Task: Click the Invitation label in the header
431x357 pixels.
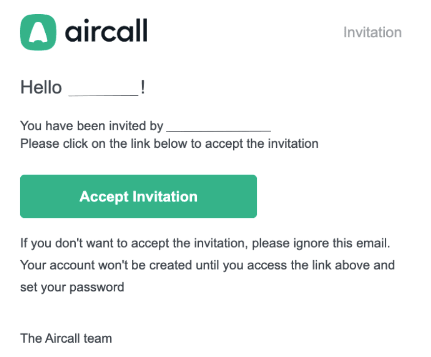Action: pyautogui.click(x=372, y=32)
